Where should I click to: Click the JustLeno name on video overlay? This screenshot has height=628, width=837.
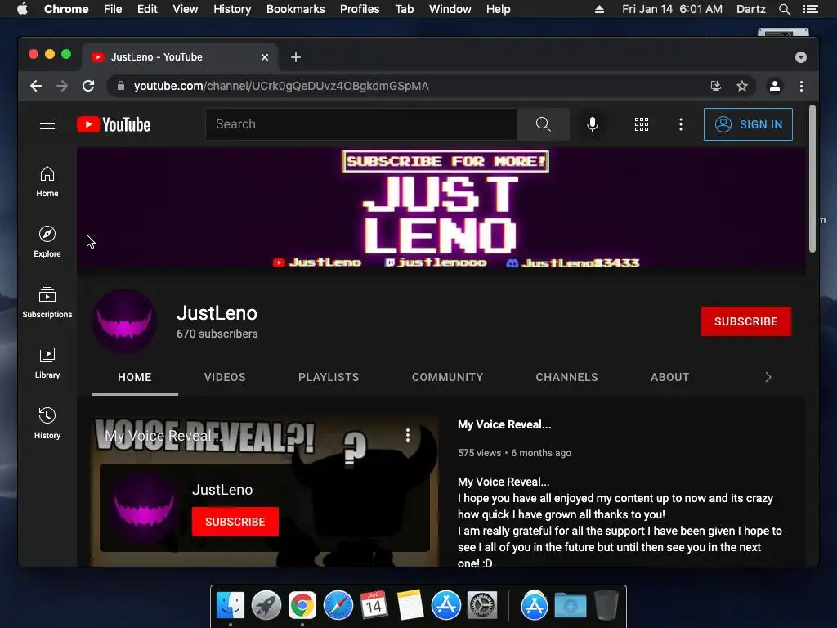click(x=222, y=490)
